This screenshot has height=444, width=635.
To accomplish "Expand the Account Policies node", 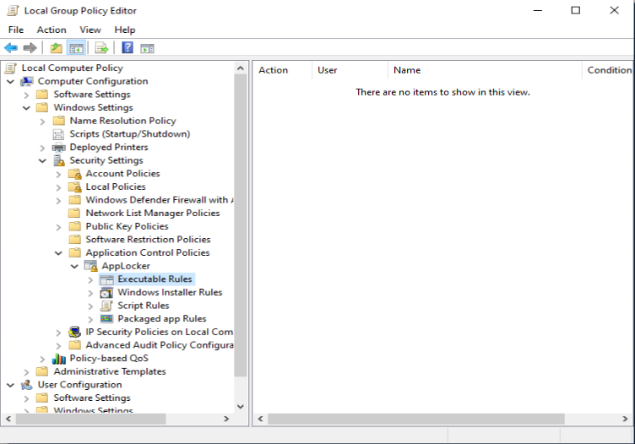I will 58,174.
